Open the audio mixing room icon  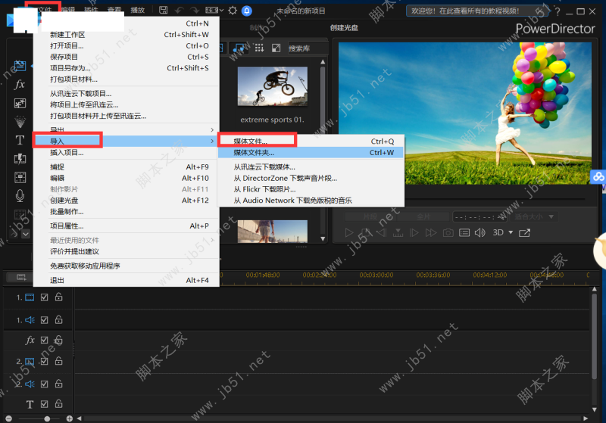coord(20,177)
